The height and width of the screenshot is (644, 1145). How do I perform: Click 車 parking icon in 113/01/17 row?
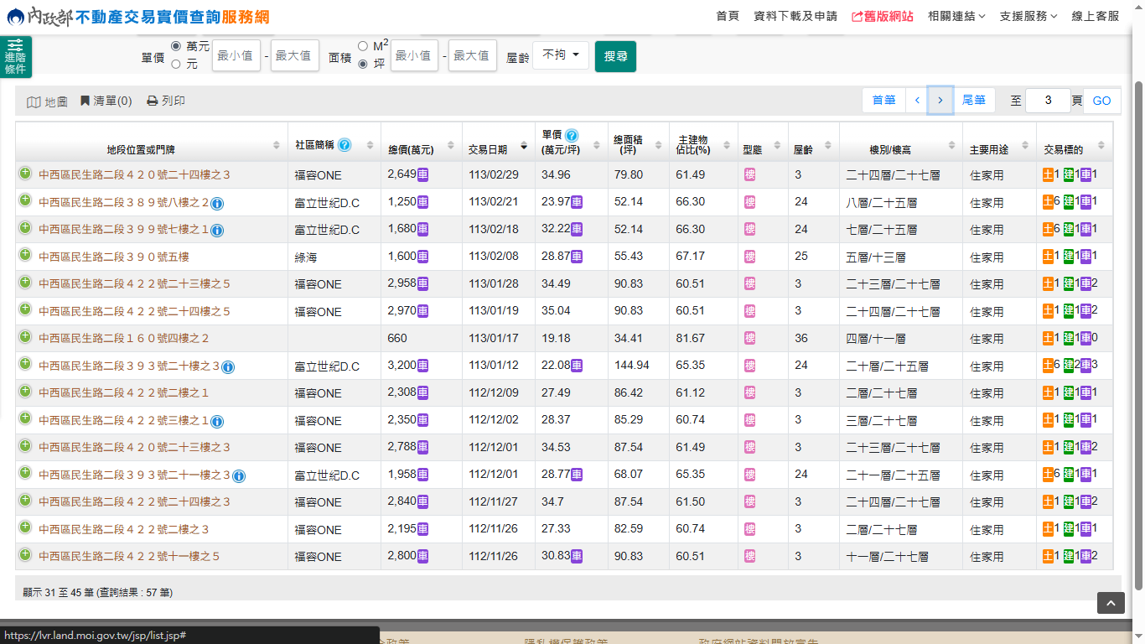(1085, 338)
